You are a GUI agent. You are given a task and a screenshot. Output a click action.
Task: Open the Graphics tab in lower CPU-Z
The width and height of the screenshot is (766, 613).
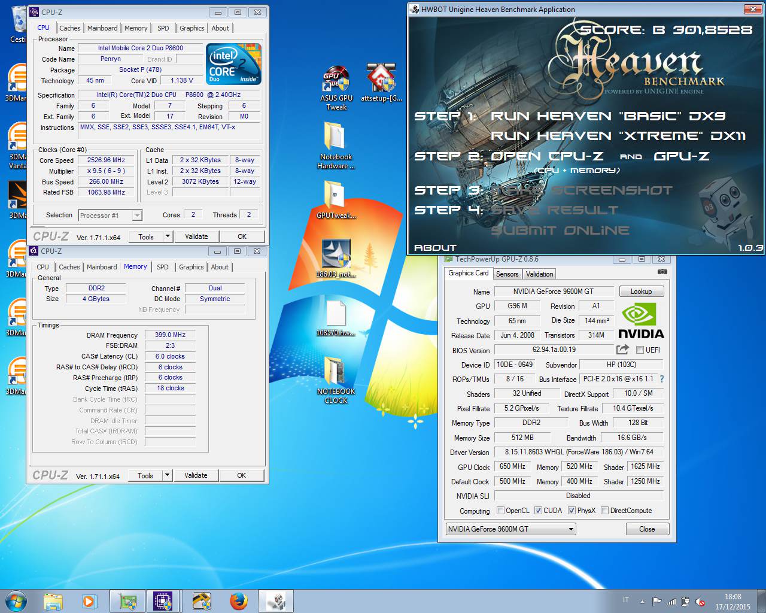(x=191, y=267)
